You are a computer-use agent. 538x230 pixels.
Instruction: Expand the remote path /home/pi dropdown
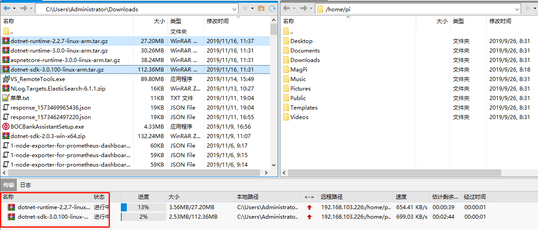(517, 9)
